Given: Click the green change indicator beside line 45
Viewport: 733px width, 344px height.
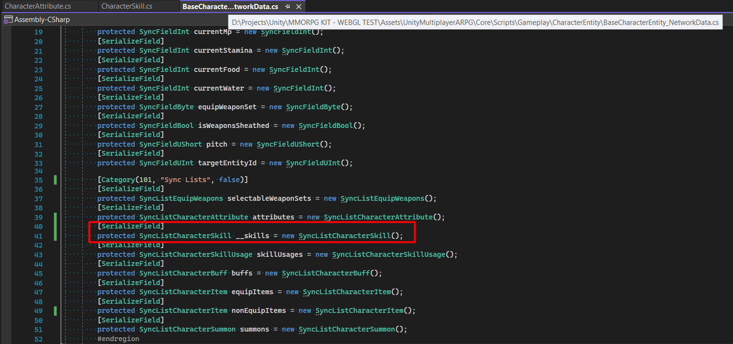Looking at the screenshot, I should (x=55, y=273).
